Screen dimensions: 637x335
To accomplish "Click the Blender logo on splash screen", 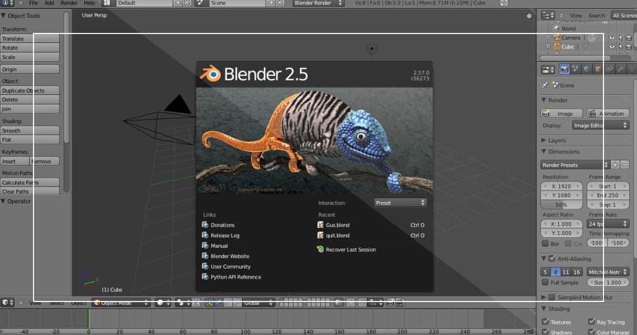I will [x=211, y=74].
